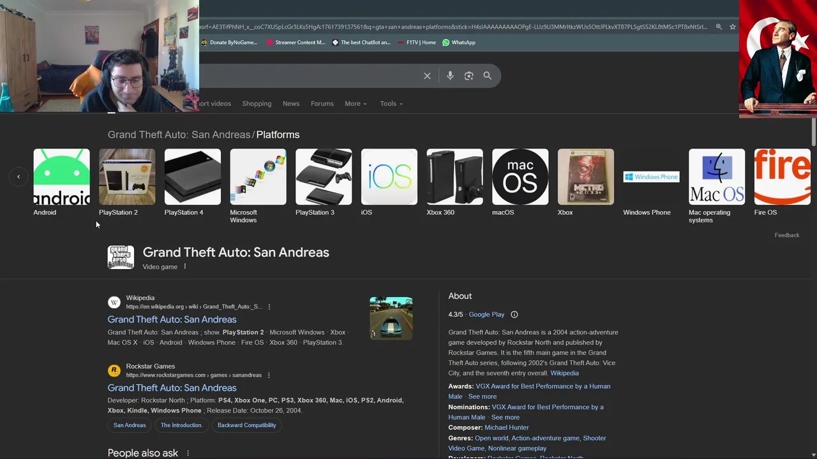This screenshot has height=459, width=817.
Task: Open the Google Play rating link
Action: 486,314
